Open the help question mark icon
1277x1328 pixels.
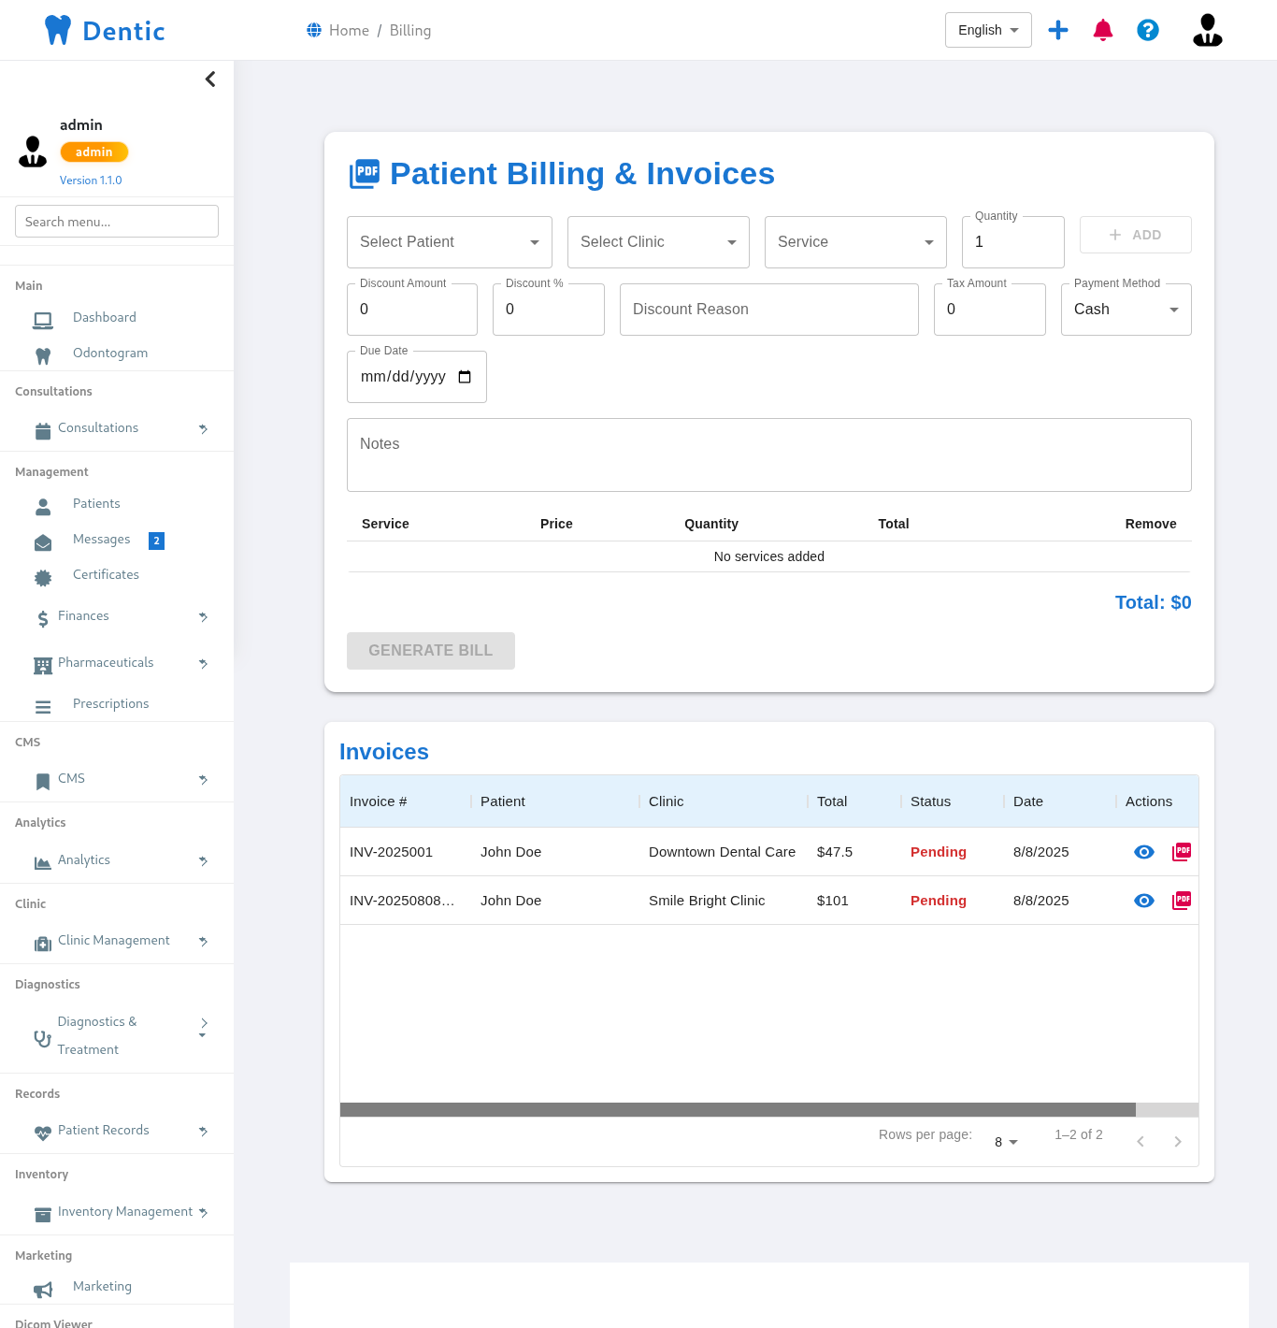[1148, 30]
